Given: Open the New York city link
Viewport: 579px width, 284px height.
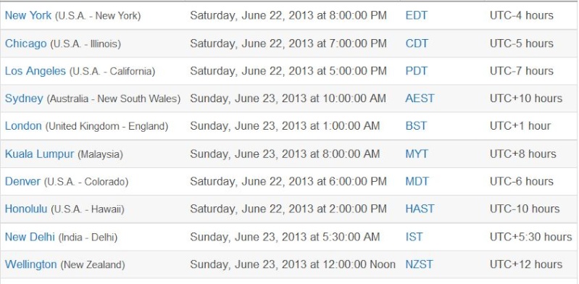Looking at the screenshot, I should point(28,15).
